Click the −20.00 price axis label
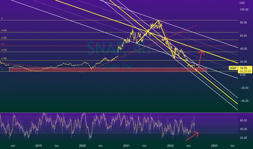This screenshot has height=149, width=253. (x=244, y=88)
